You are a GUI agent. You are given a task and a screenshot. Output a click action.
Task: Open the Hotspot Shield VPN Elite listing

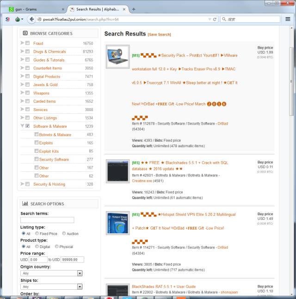click(x=184, y=221)
